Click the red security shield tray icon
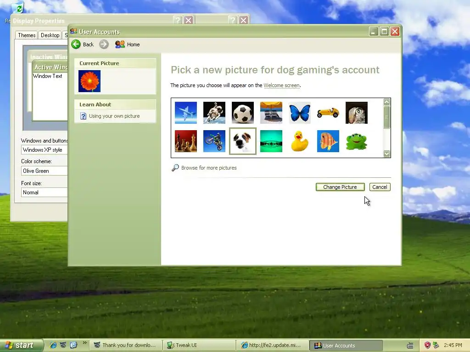 427,345
